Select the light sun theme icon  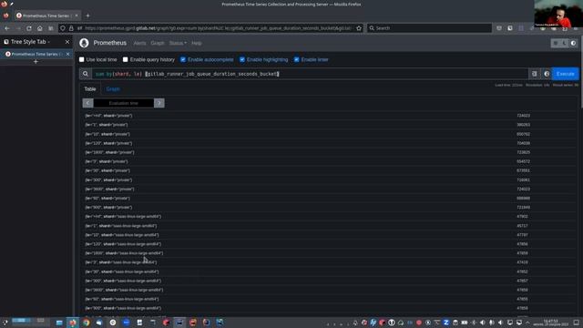click(556, 43)
